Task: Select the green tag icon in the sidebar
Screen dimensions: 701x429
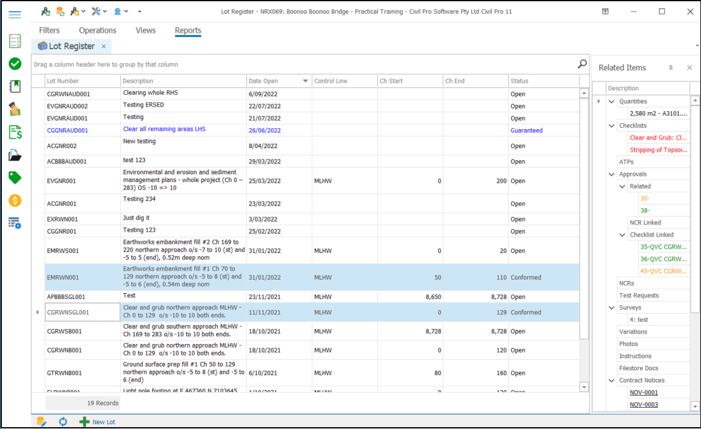Action: point(15,177)
